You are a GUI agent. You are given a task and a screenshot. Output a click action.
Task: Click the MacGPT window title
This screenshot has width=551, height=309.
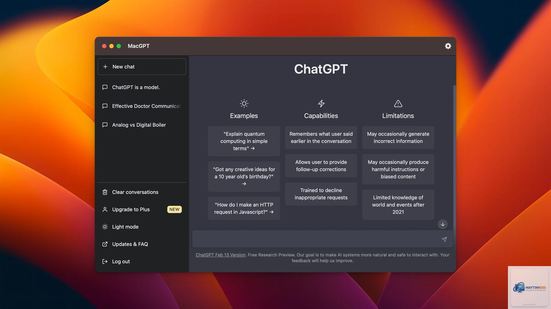(138, 46)
